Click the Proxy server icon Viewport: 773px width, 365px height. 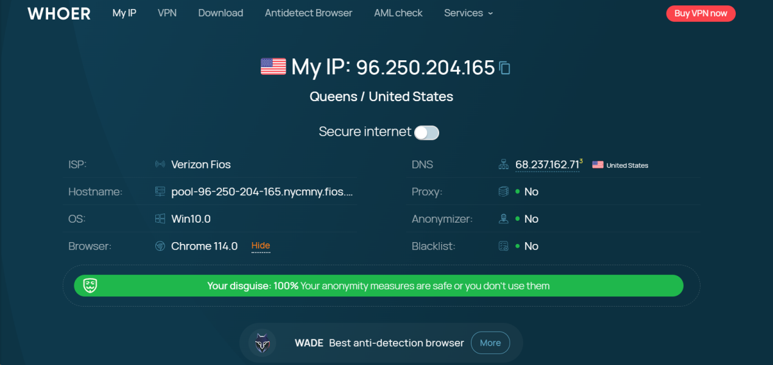click(x=503, y=192)
